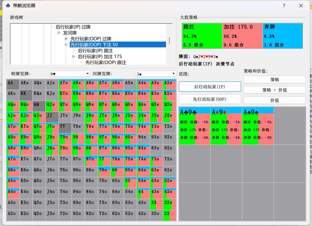Open the river card 3♠ dropdown
The image size is (312, 226).
coord(156,74)
